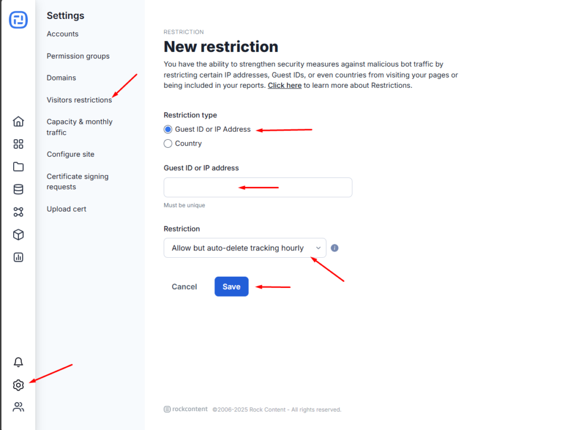Select the Guest ID or IP Address radio

pyautogui.click(x=168, y=129)
